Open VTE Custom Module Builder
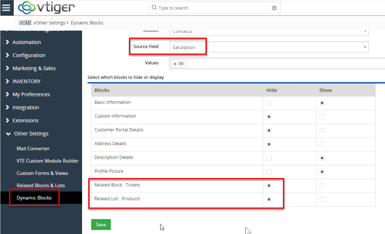This screenshot has height=234, width=385. (48, 161)
